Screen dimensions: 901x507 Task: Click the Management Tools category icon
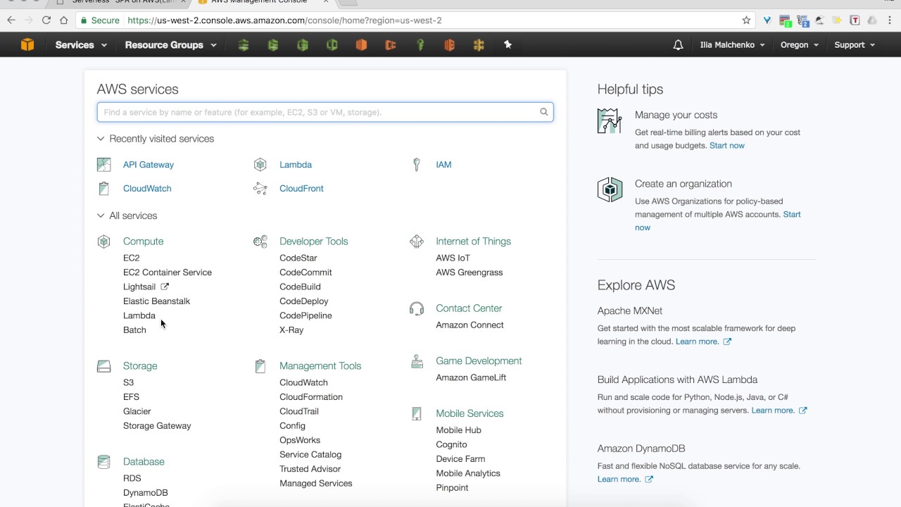pyautogui.click(x=260, y=366)
